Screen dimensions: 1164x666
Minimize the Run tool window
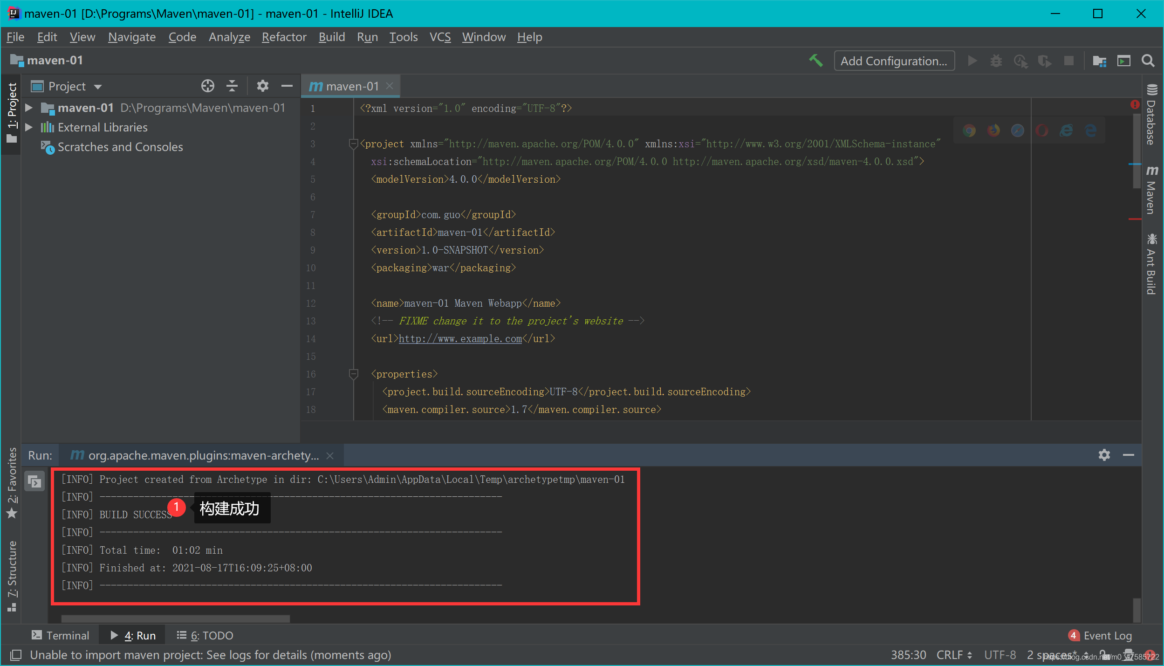[x=1129, y=455]
